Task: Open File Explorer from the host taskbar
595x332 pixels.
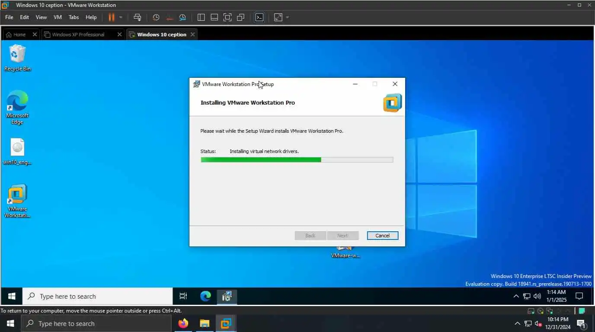Action: click(x=205, y=323)
